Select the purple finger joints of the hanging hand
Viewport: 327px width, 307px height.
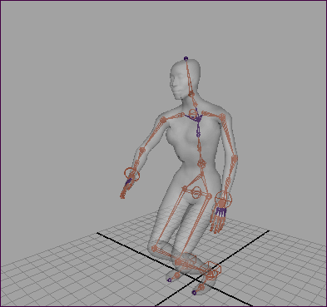click(221, 212)
